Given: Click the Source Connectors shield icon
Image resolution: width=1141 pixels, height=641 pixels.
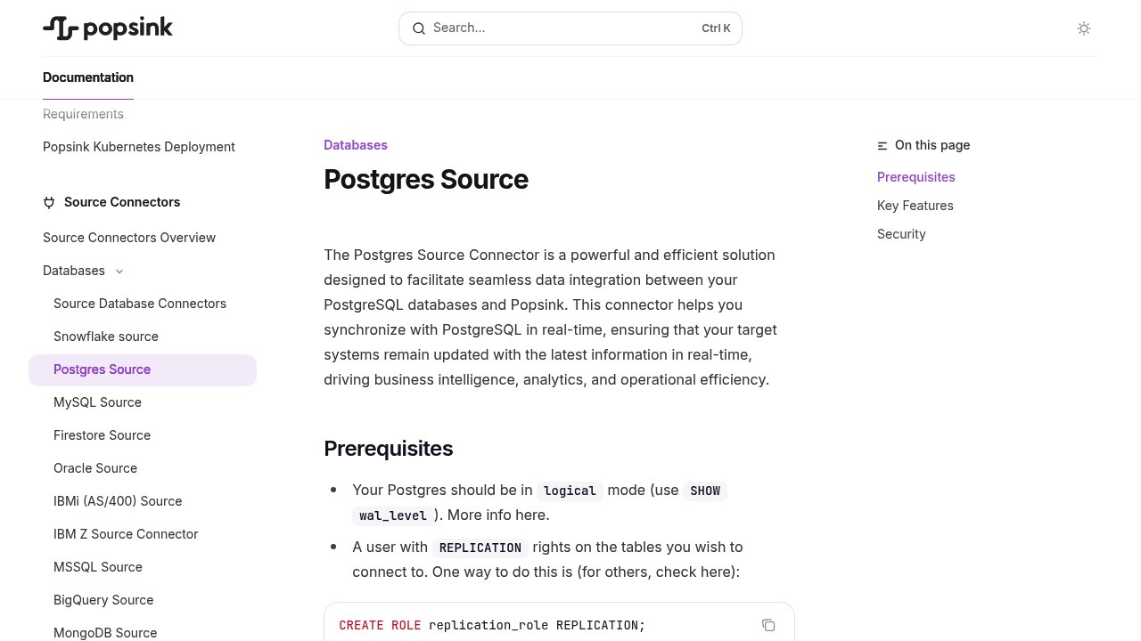Looking at the screenshot, I should pos(49,202).
